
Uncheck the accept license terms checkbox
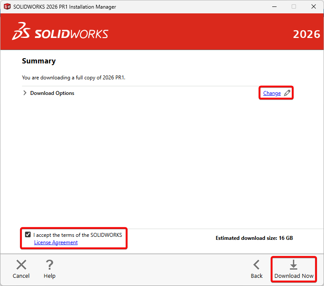click(28, 235)
